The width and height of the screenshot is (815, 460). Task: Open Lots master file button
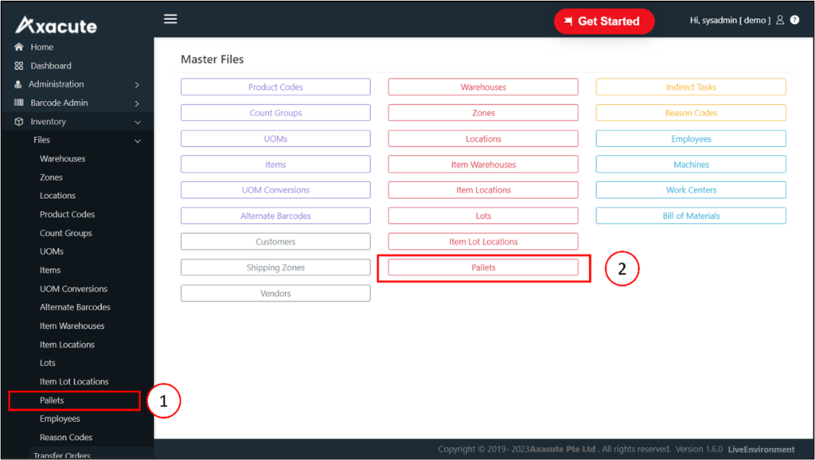click(x=483, y=216)
